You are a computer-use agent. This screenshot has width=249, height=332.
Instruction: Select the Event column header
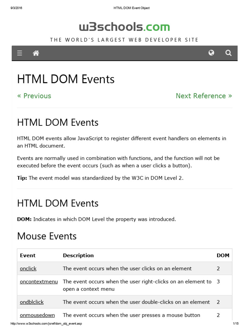[x=28, y=255]
